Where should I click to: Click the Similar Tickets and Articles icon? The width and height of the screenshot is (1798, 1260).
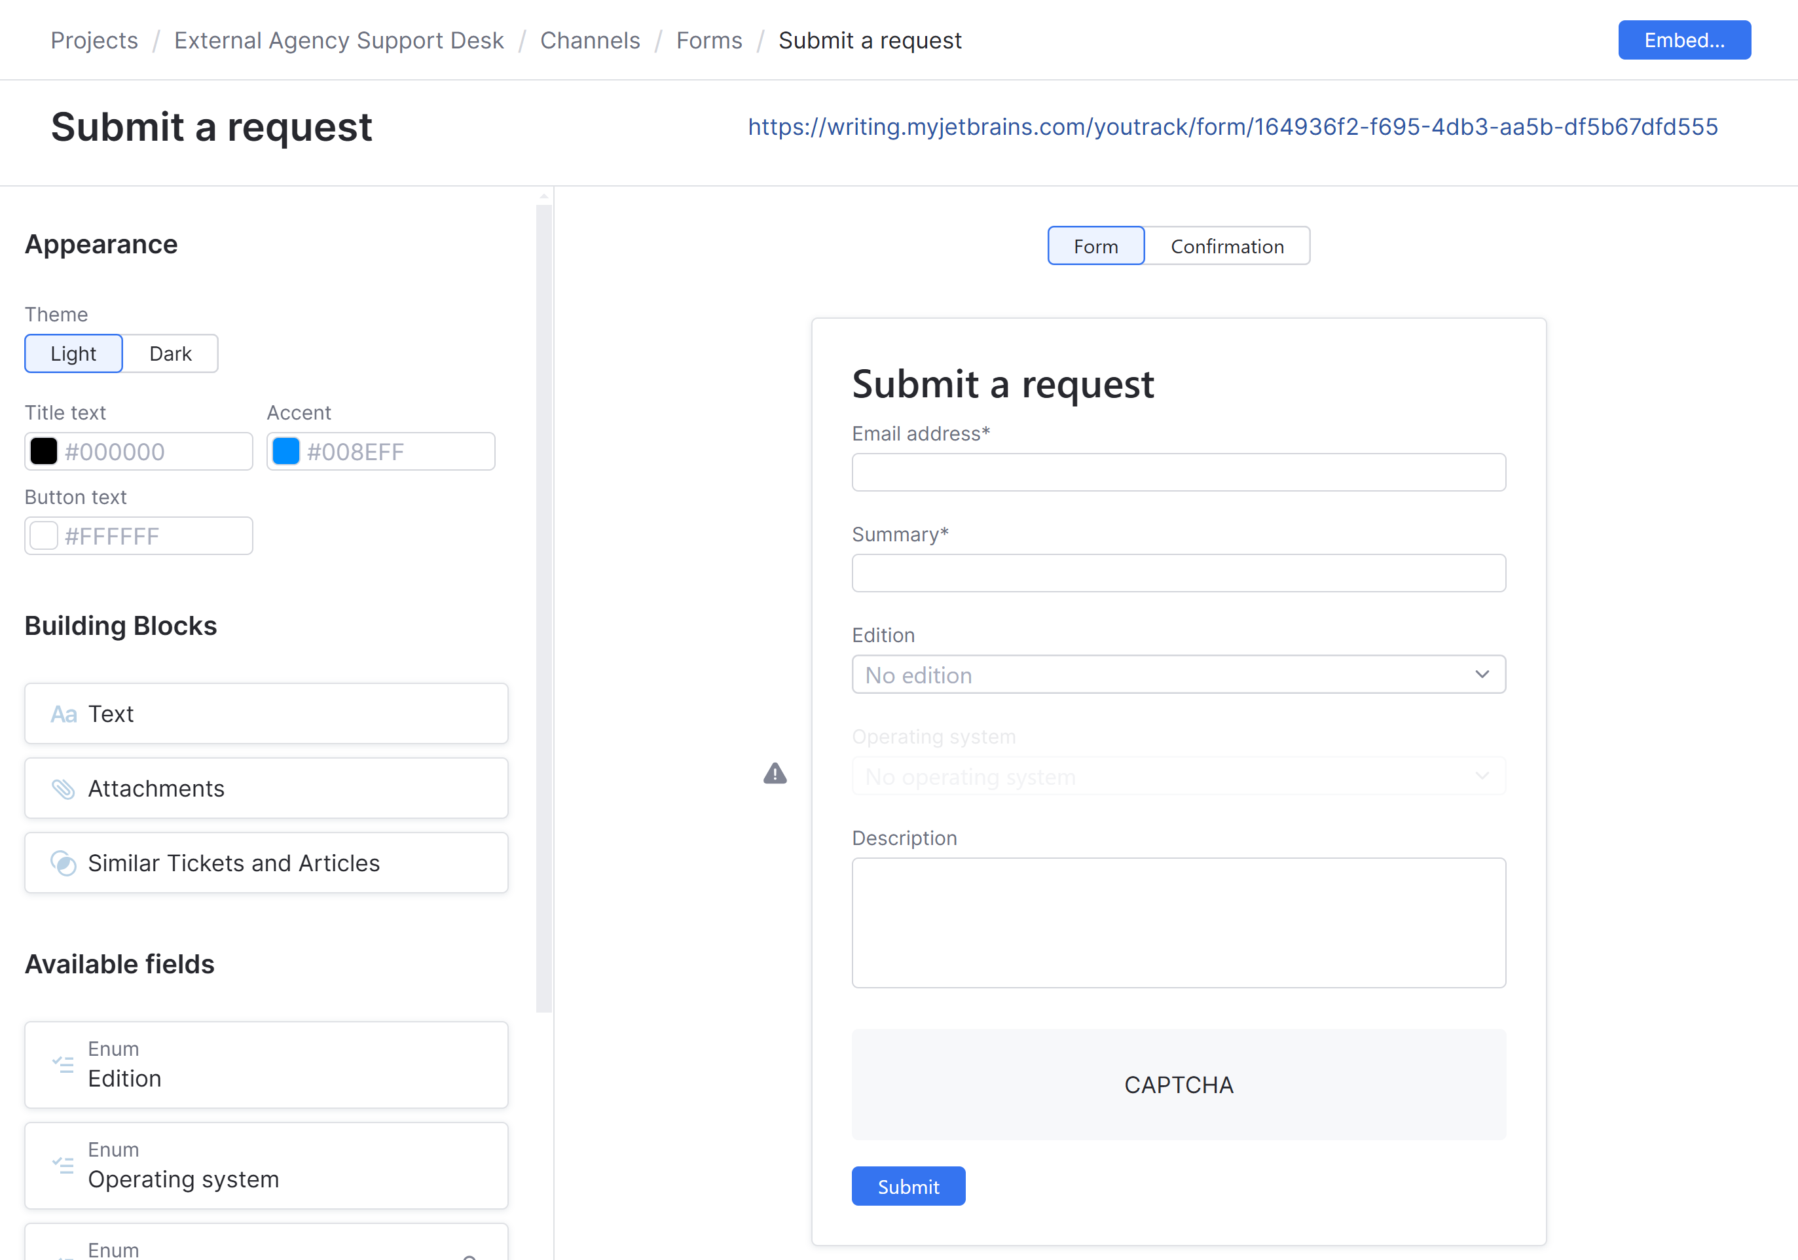pyautogui.click(x=64, y=863)
